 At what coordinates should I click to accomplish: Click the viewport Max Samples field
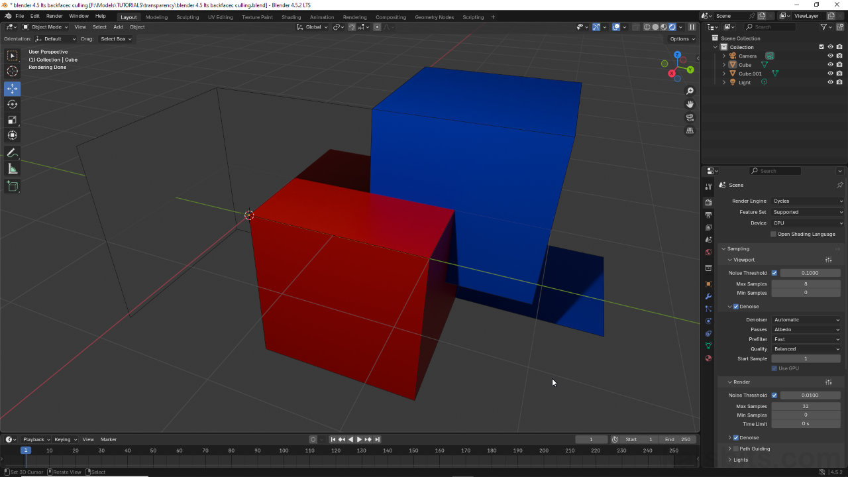click(x=806, y=284)
